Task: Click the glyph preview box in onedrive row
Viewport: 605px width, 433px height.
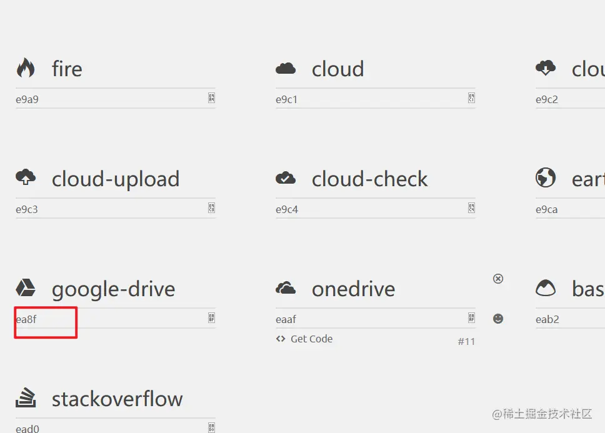Action: pos(471,317)
